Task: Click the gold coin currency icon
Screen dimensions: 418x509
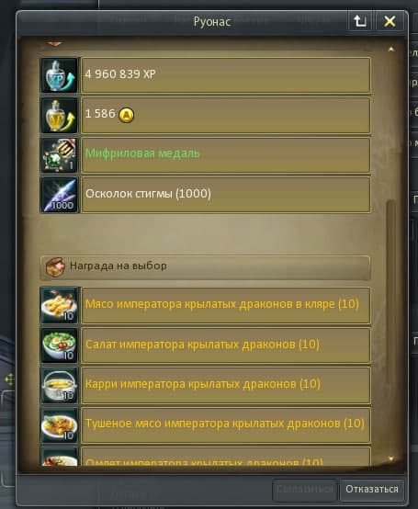Action: pyautogui.click(x=126, y=115)
